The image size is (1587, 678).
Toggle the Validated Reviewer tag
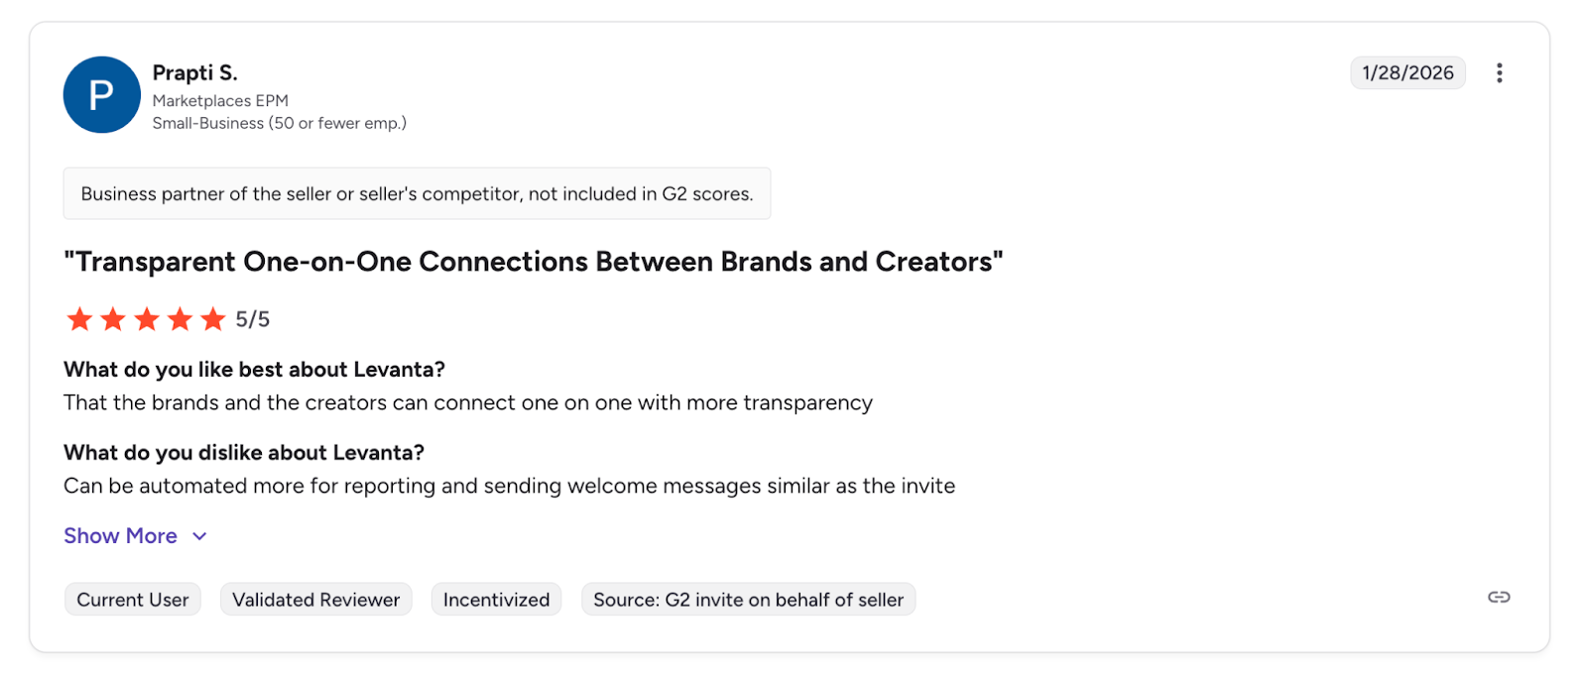[315, 599]
